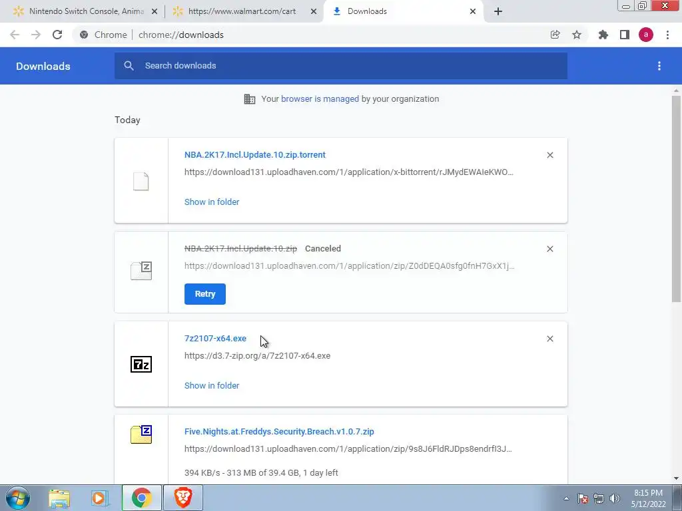The height and width of the screenshot is (511, 682).
Task: Open the Downloads page more actions menu
Action: tap(659, 66)
